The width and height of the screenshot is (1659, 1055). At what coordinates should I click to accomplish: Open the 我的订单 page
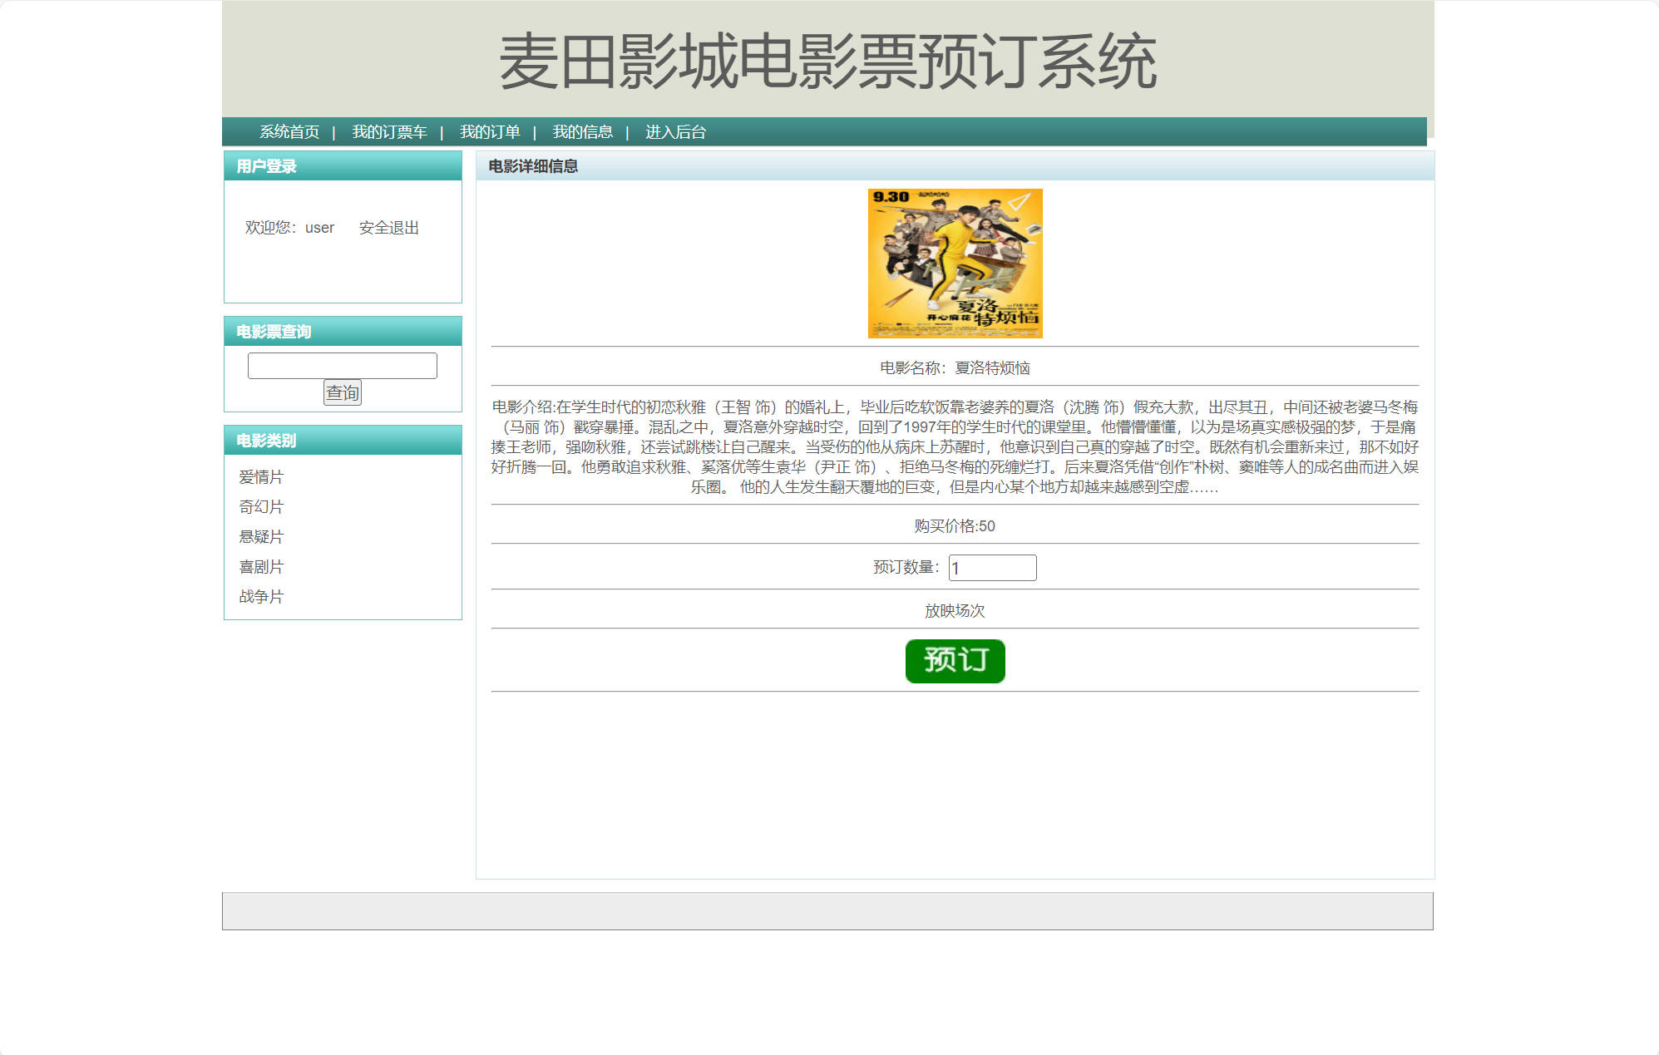[x=491, y=131]
